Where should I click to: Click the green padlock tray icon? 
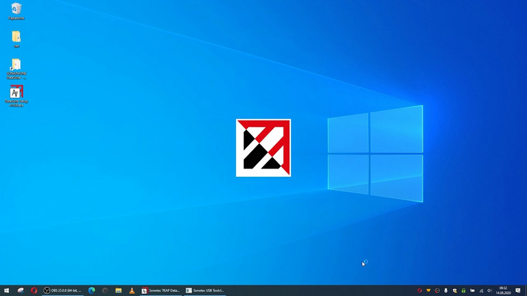(x=463, y=291)
